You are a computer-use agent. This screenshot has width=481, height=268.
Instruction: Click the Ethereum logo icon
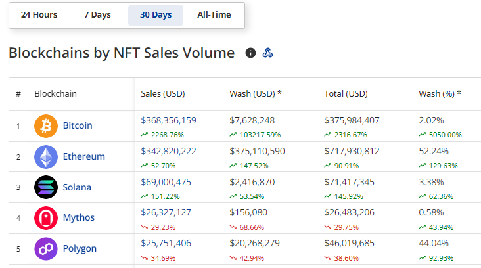point(46,157)
